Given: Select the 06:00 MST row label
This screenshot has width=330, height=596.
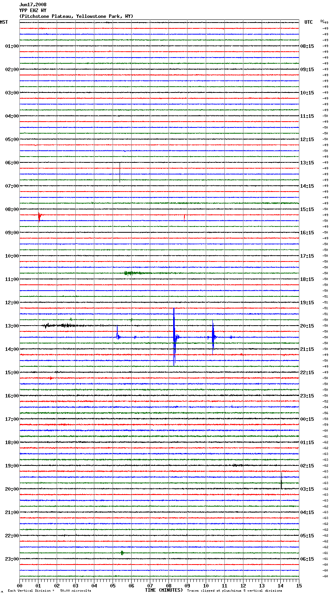Looking at the screenshot, I should [x=12, y=163].
